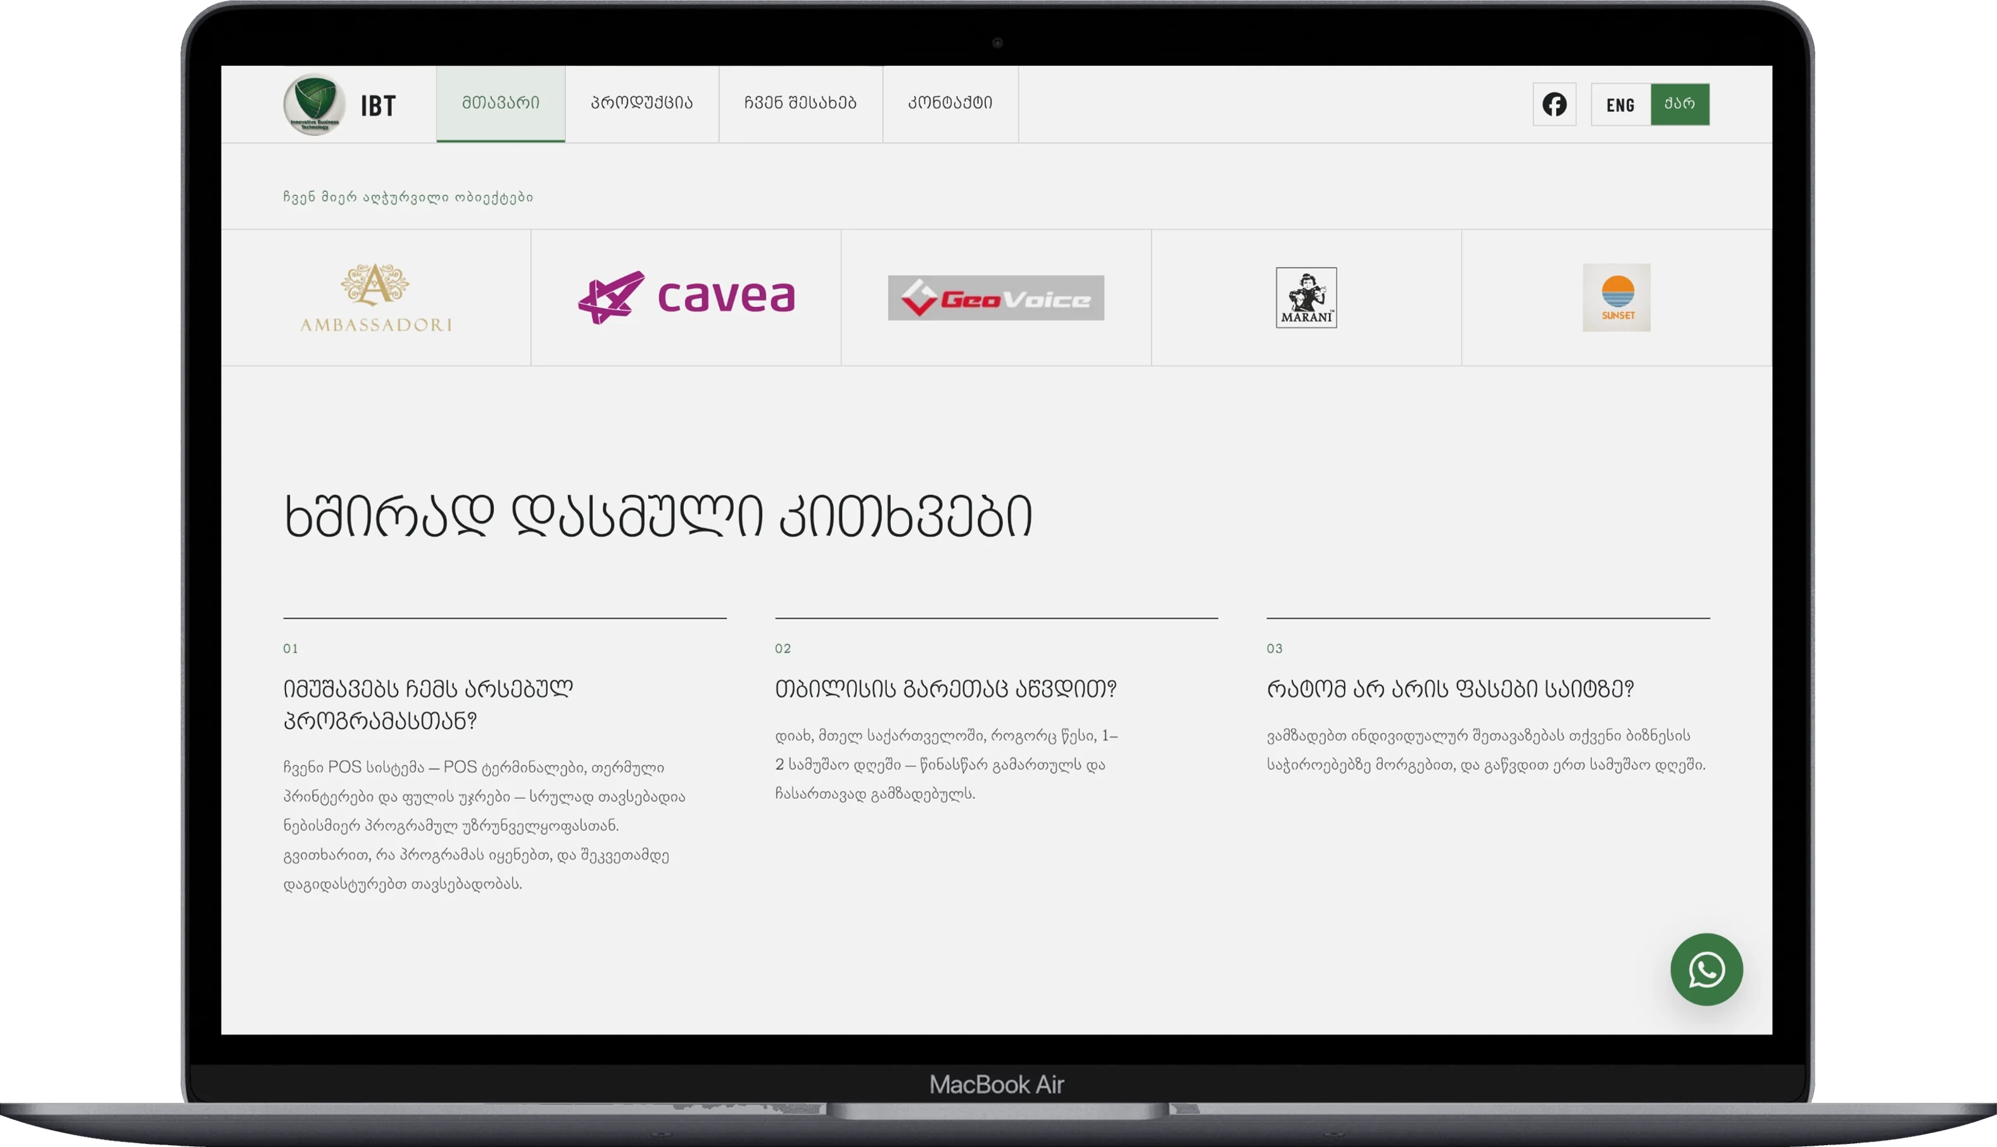Open the პროდუქცია nav tab
This screenshot has width=1997, height=1147.
click(x=641, y=103)
